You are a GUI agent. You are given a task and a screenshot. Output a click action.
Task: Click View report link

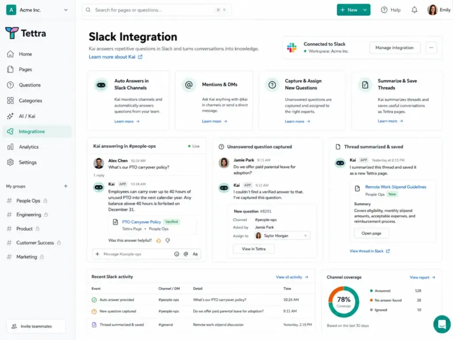(x=422, y=277)
